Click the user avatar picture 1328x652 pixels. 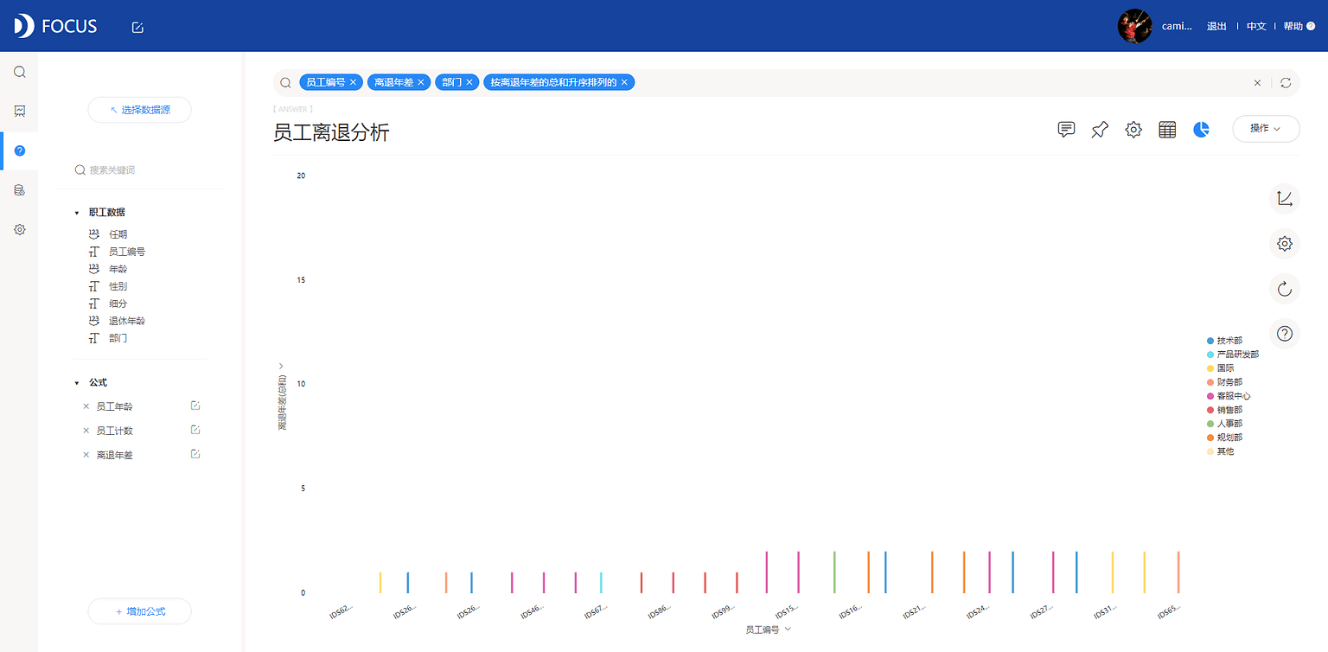point(1134,26)
